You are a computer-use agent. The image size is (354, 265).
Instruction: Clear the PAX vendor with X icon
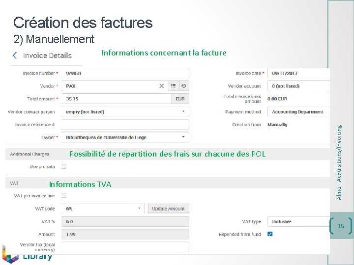click(x=162, y=86)
